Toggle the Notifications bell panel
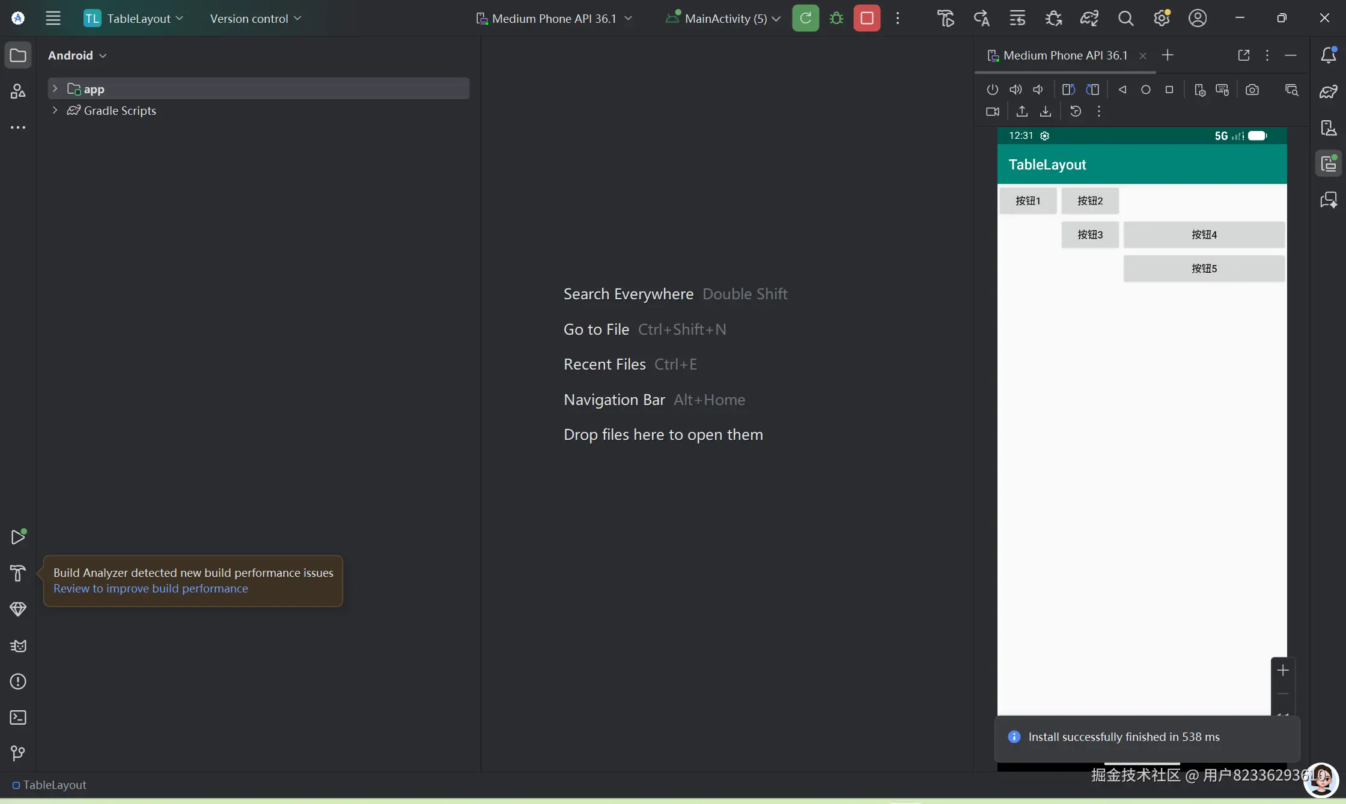Screen dimensions: 1346x804 click(x=1329, y=55)
